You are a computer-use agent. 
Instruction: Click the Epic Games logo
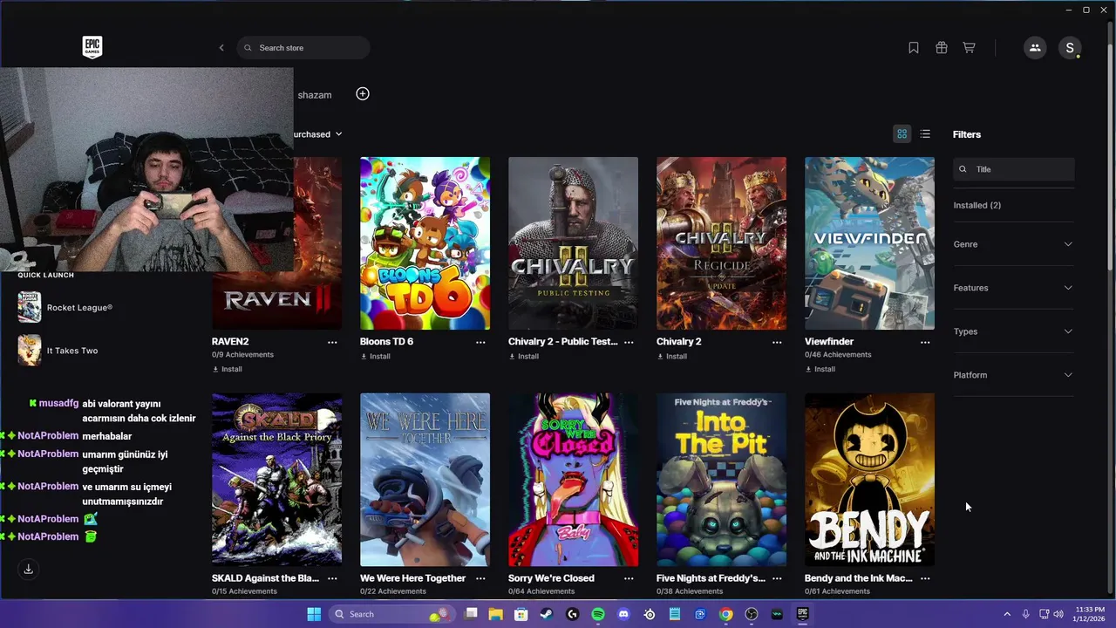(x=92, y=47)
